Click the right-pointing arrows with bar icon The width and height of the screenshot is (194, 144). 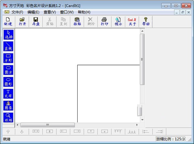(159, 131)
